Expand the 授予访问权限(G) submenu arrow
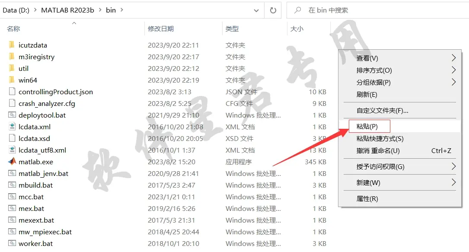 [453, 166]
